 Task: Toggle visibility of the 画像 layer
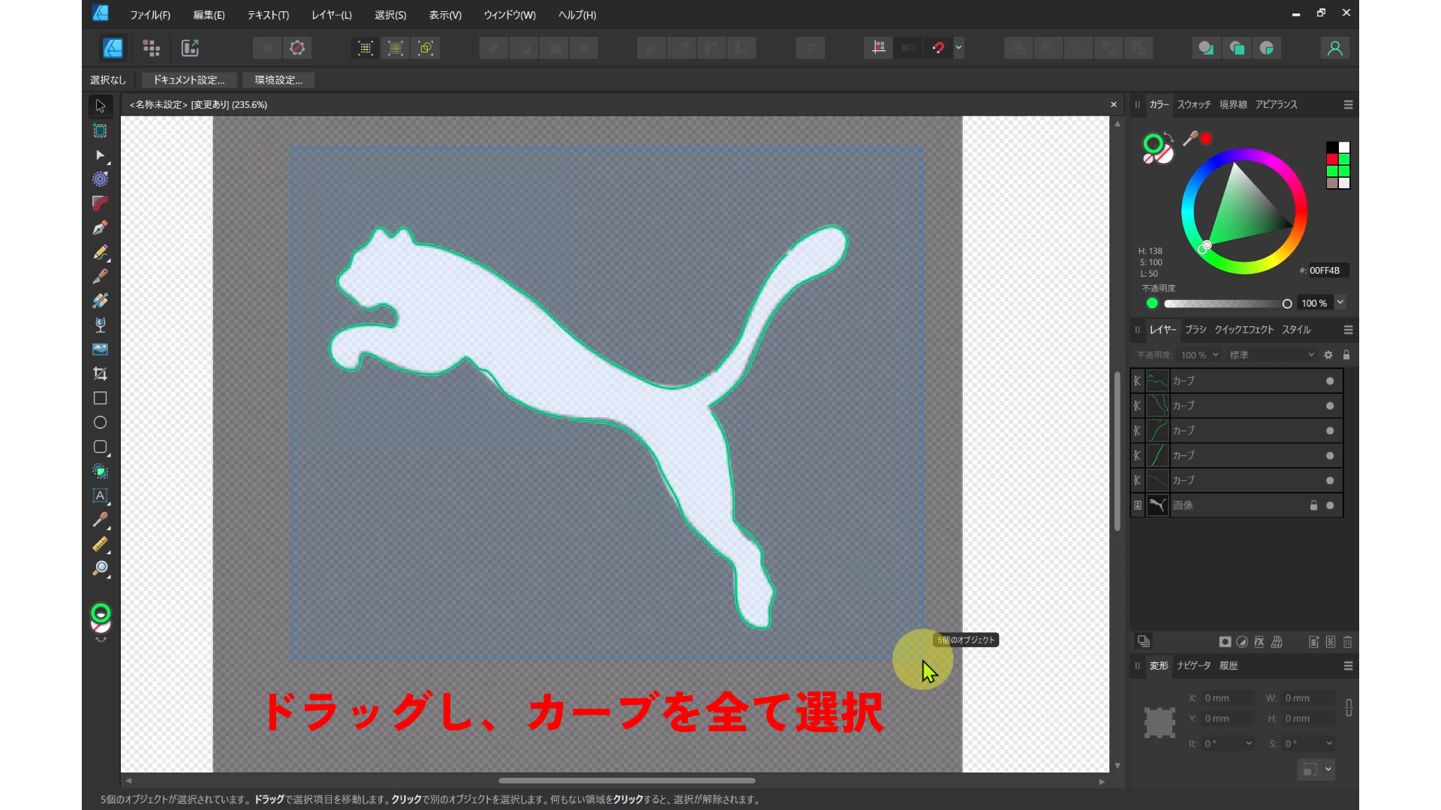point(1330,505)
